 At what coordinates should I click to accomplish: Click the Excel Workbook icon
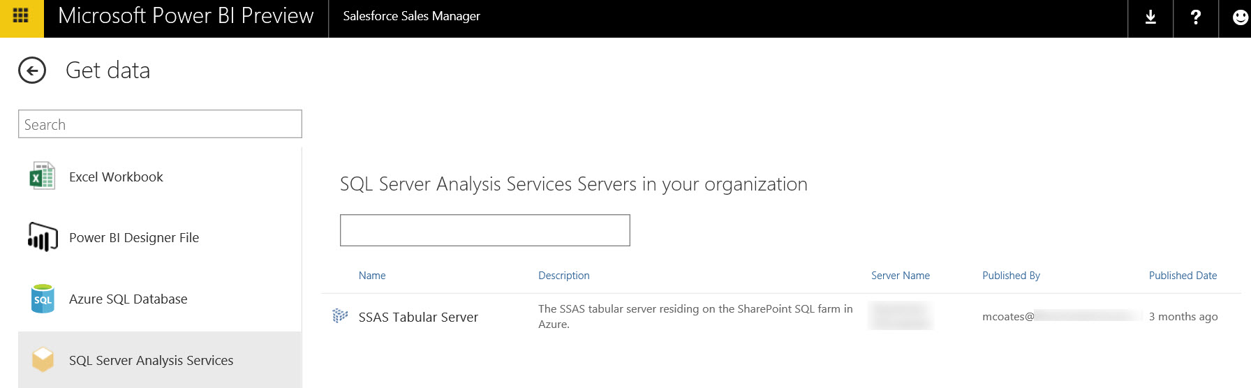click(42, 176)
